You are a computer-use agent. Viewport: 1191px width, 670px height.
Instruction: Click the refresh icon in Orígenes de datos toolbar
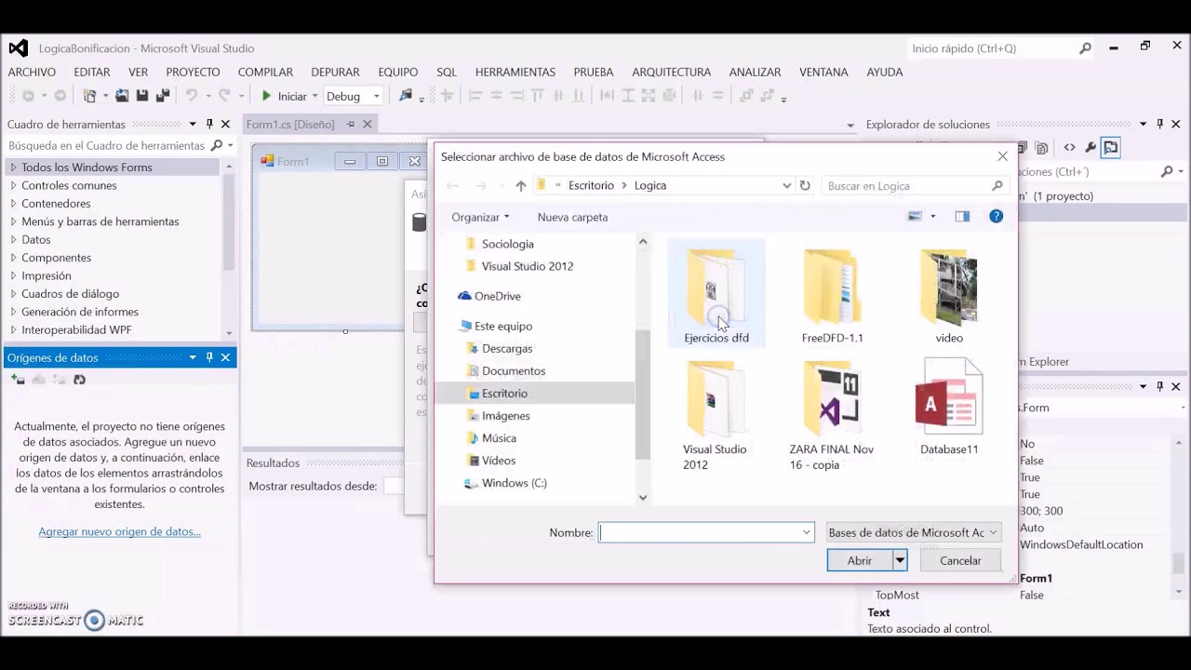coord(79,380)
